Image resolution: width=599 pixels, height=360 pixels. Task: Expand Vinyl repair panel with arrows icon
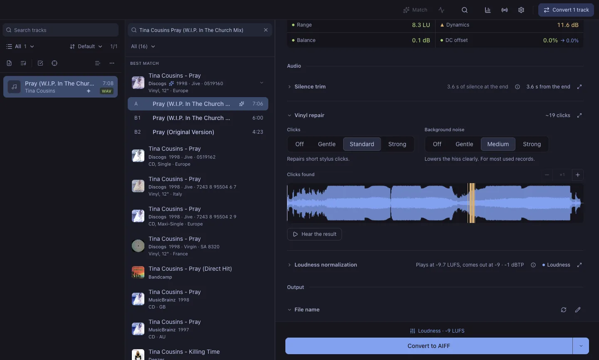coord(579,115)
